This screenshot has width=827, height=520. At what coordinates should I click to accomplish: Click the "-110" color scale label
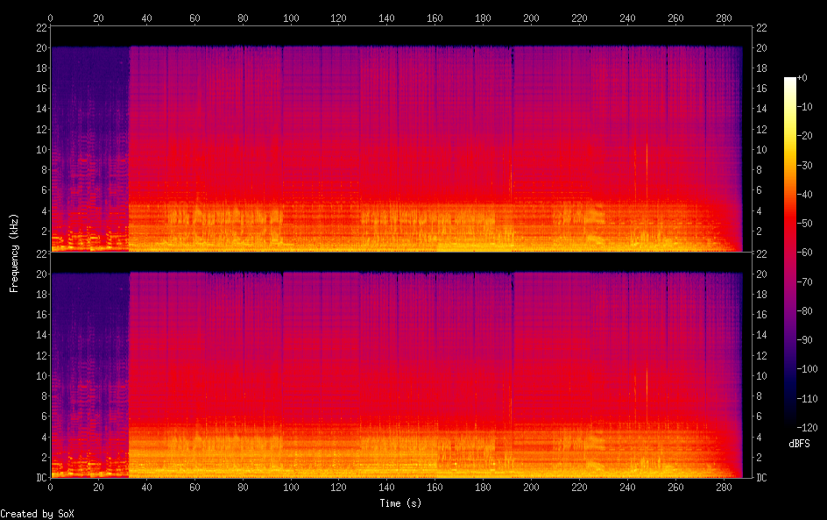click(x=807, y=399)
